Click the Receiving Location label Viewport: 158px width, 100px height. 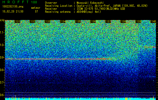tap(59, 6)
